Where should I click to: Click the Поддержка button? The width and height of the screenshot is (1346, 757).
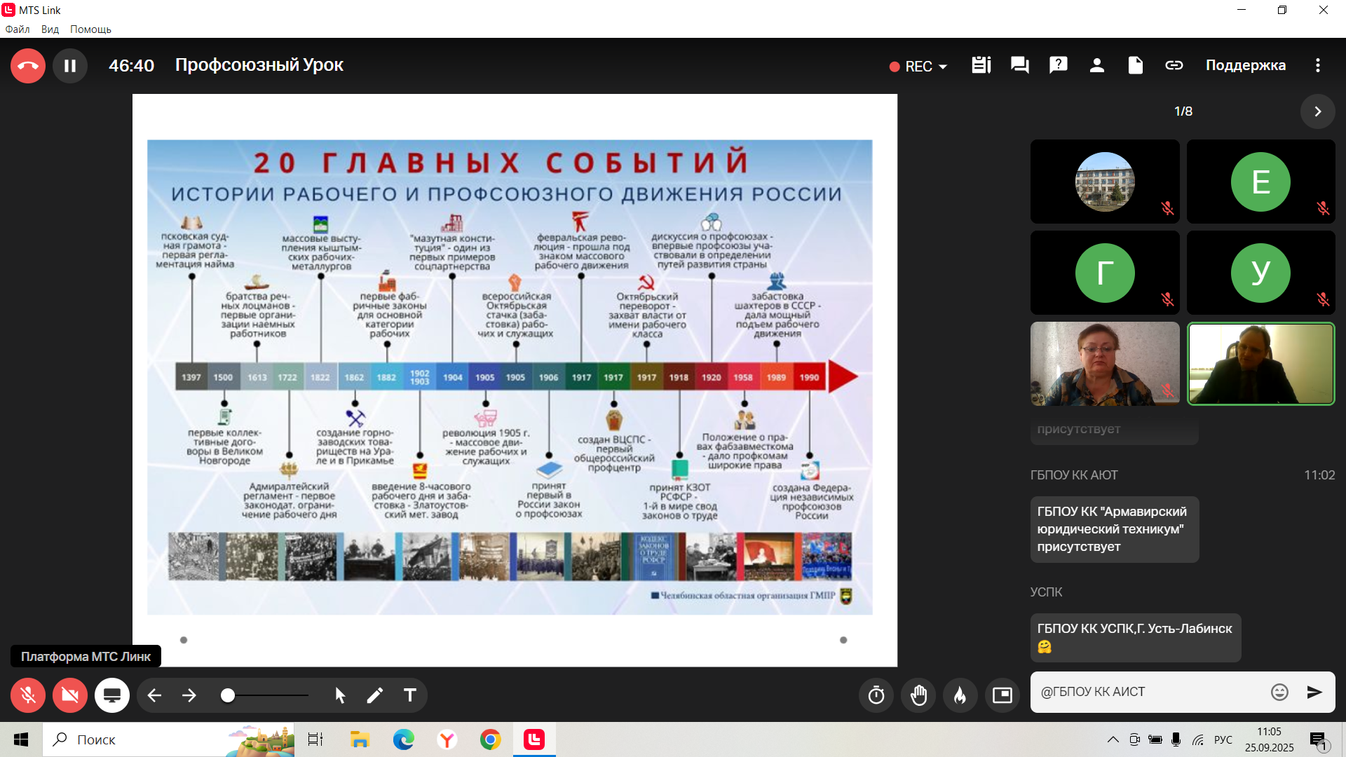(x=1245, y=65)
